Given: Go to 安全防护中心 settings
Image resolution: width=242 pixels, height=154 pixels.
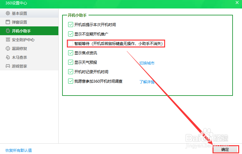Looking at the screenshot, I should point(29,40).
